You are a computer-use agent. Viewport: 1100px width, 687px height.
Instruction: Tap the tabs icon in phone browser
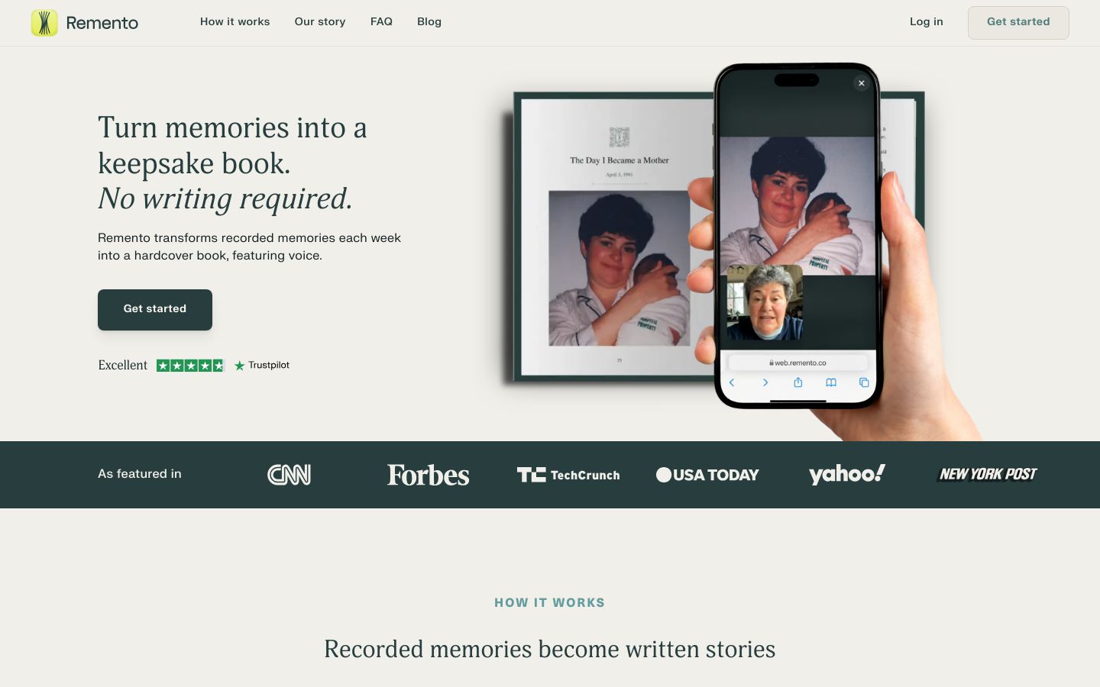click(864, 382)
